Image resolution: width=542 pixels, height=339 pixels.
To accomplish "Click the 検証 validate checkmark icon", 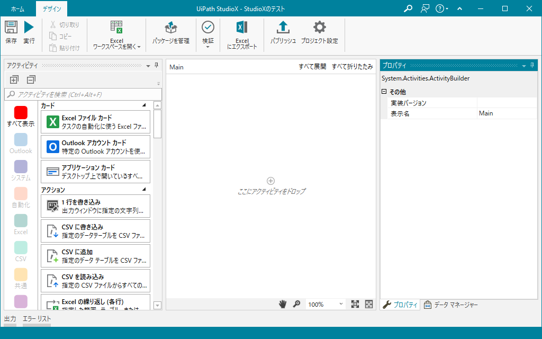I will point(207,28).
